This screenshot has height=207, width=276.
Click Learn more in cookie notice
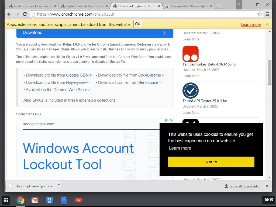(180, 148)
